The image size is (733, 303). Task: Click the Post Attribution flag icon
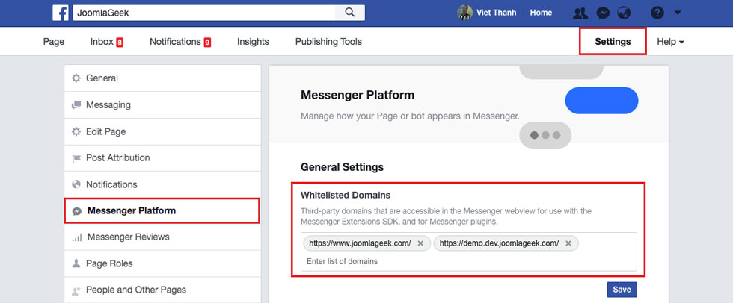(x=76, y=158)
